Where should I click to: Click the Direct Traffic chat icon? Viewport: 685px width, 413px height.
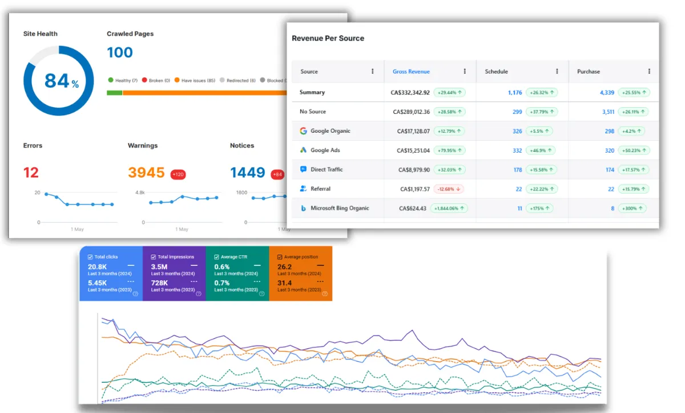[x=304, y=170]
